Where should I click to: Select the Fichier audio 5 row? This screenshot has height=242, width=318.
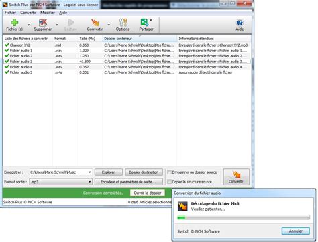pyautogui.click(x=127, y=72)
